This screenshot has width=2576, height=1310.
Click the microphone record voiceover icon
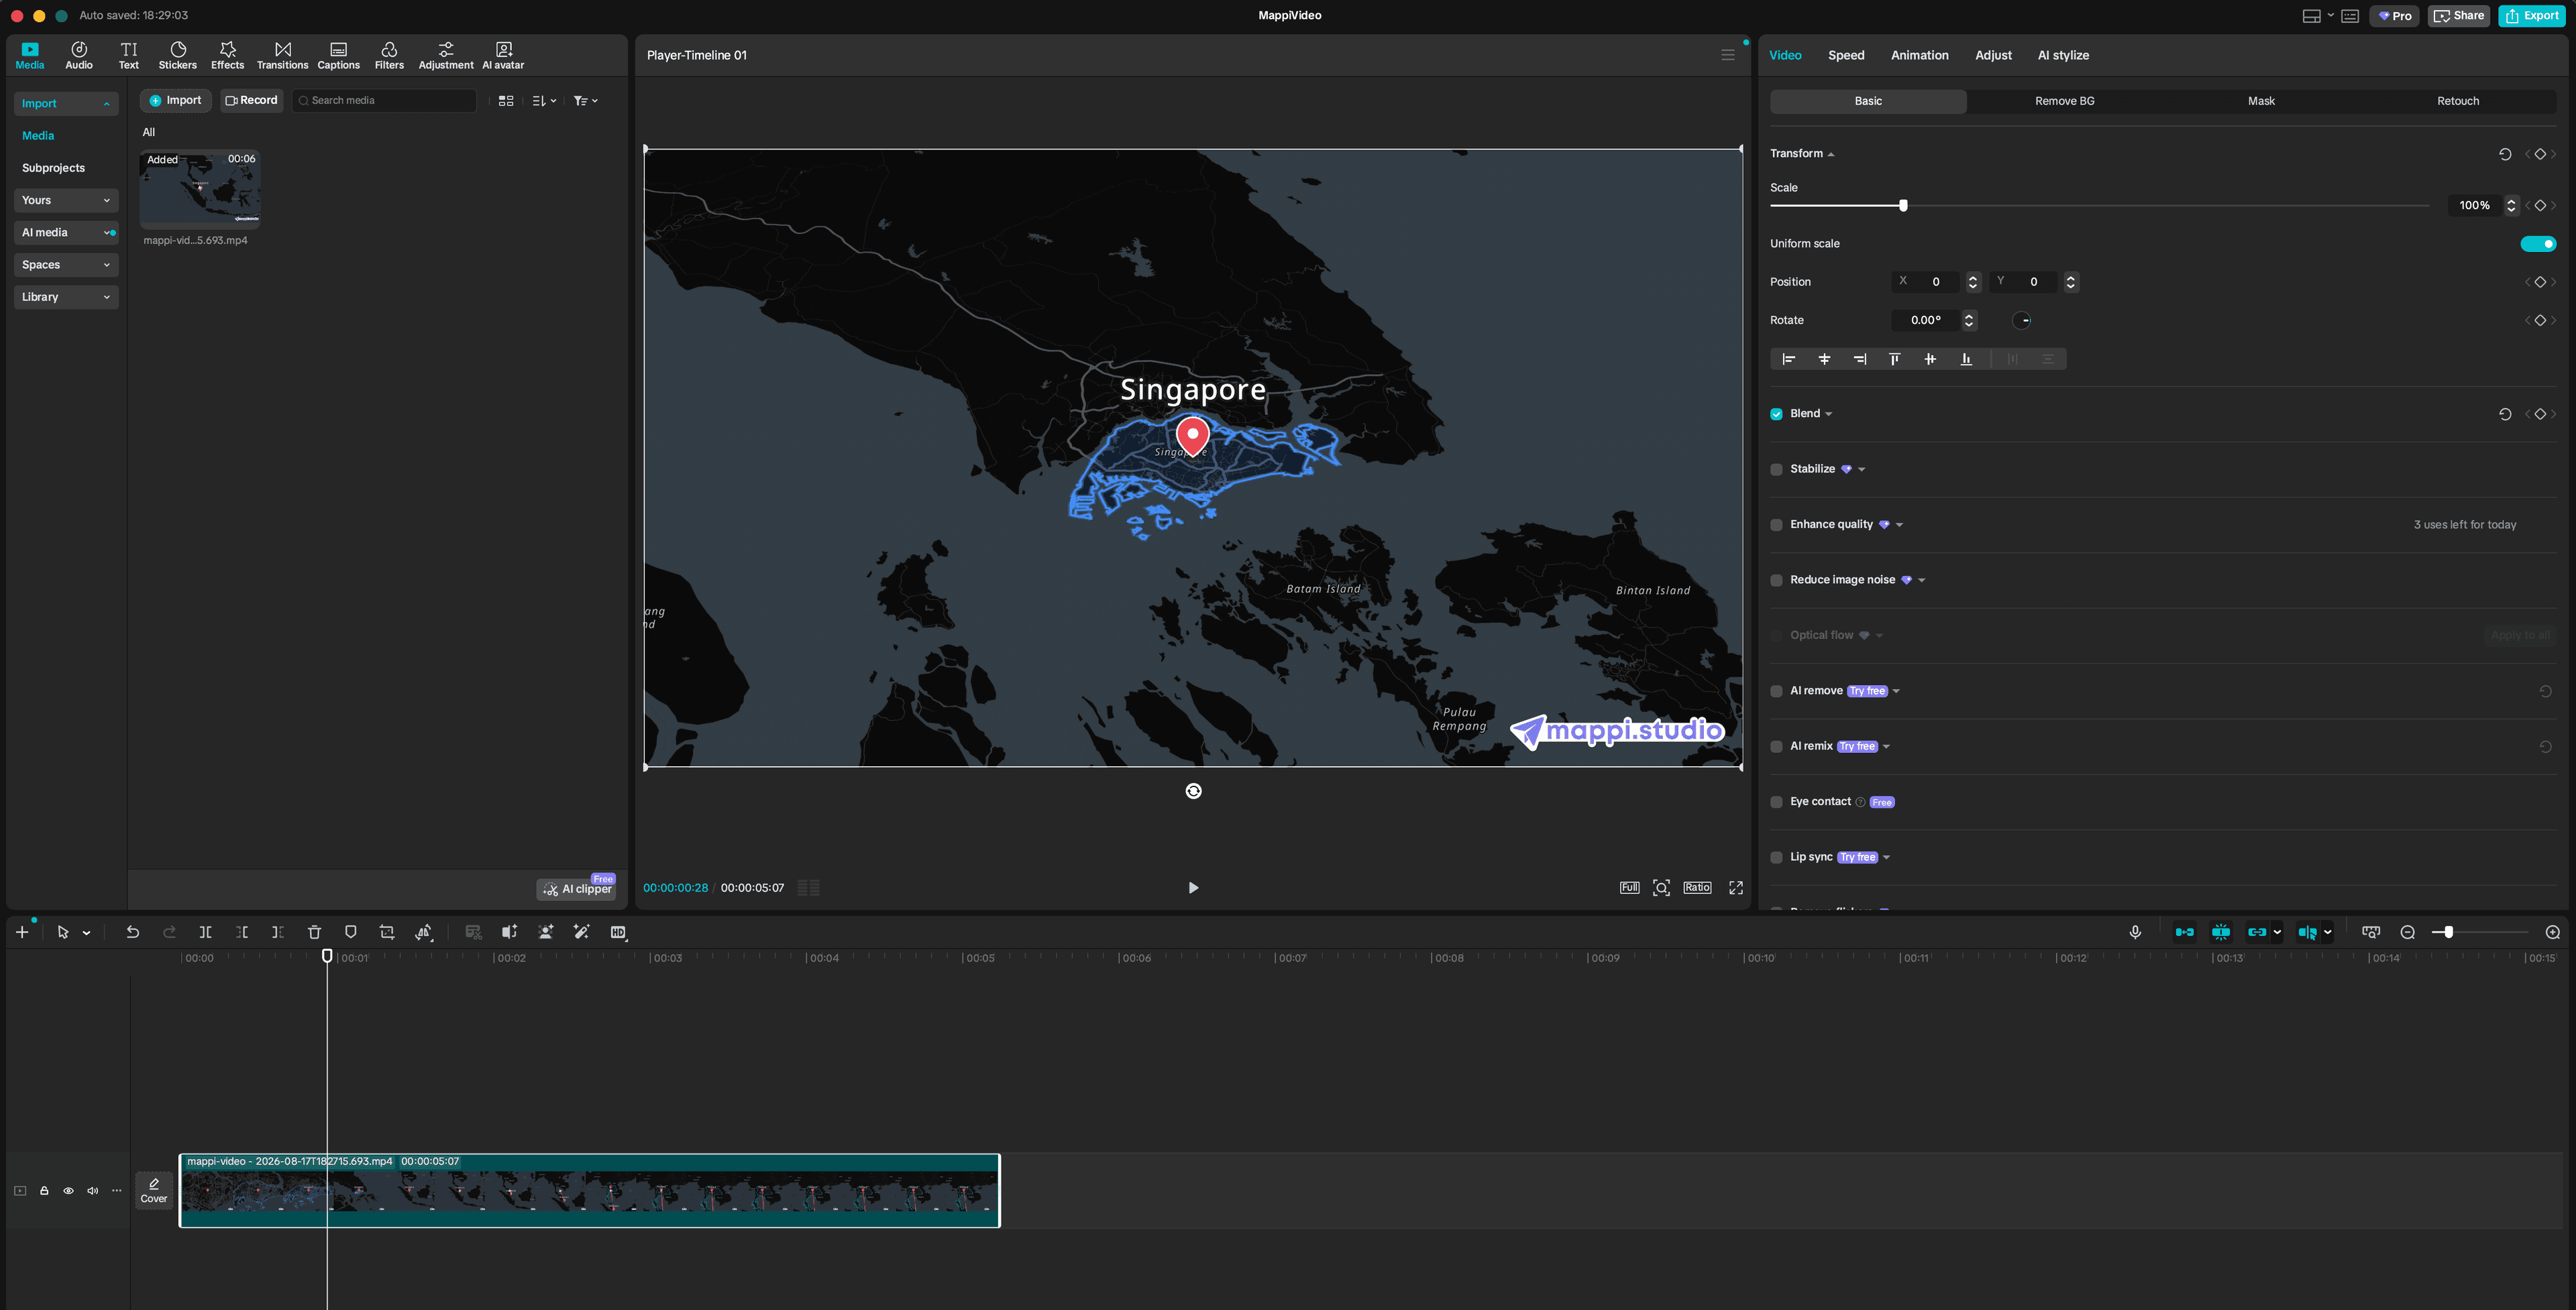(2135, 933)
